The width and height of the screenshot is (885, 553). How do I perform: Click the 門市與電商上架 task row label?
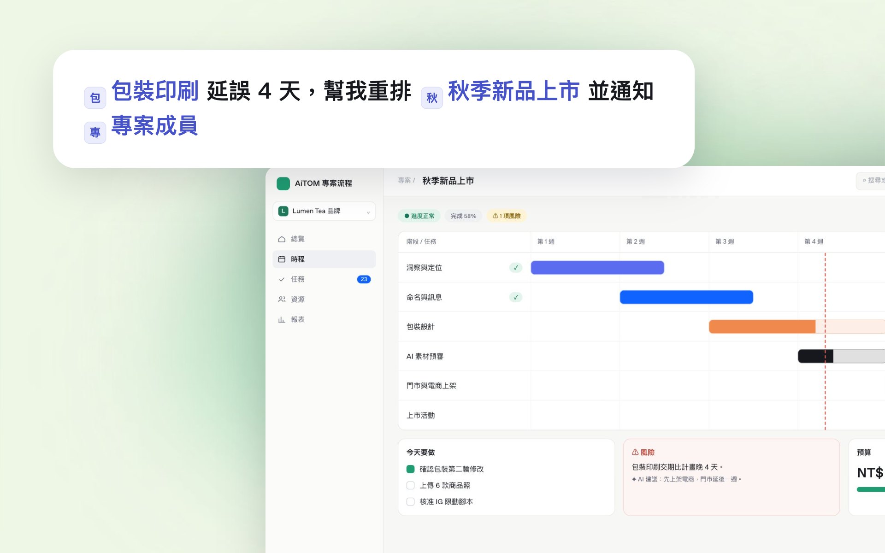click(431, 386)
